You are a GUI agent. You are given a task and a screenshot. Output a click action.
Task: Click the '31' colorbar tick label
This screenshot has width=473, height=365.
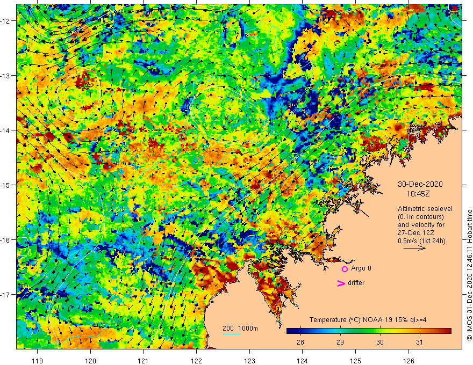click(x=420, y=342)
